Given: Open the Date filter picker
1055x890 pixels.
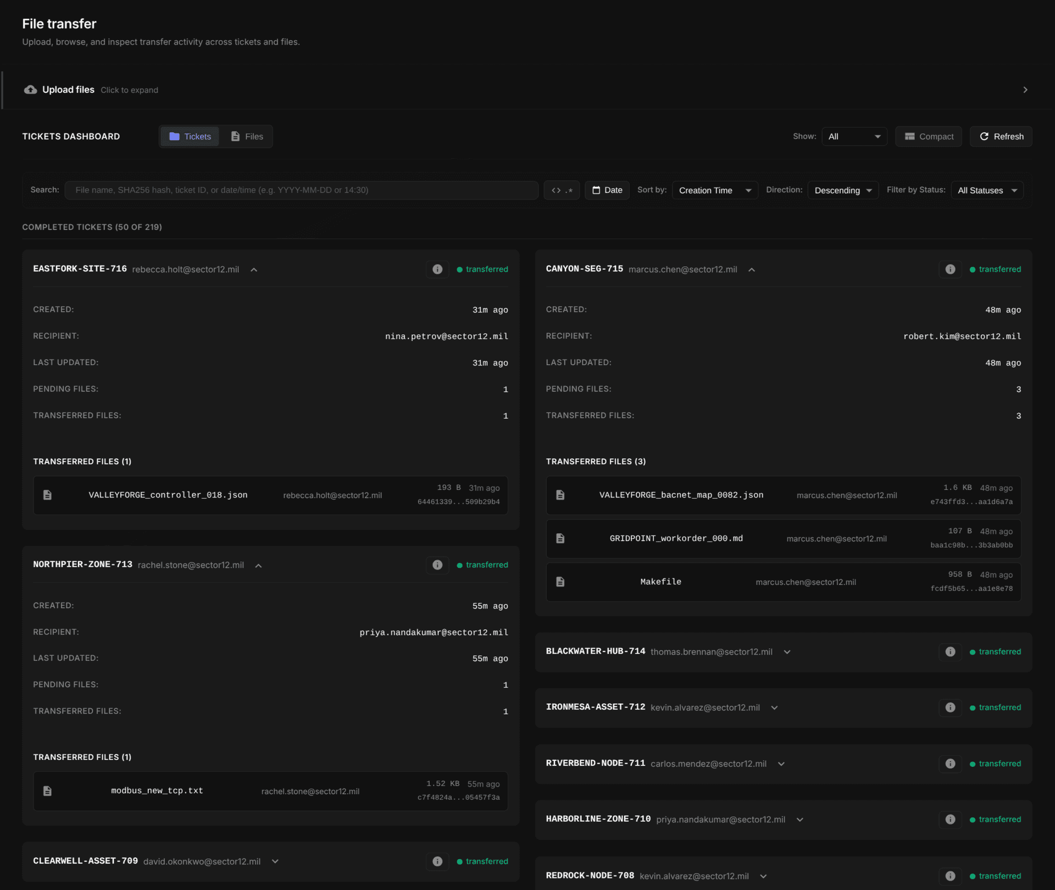Looking at the screenshot, I should pos(607,190).
